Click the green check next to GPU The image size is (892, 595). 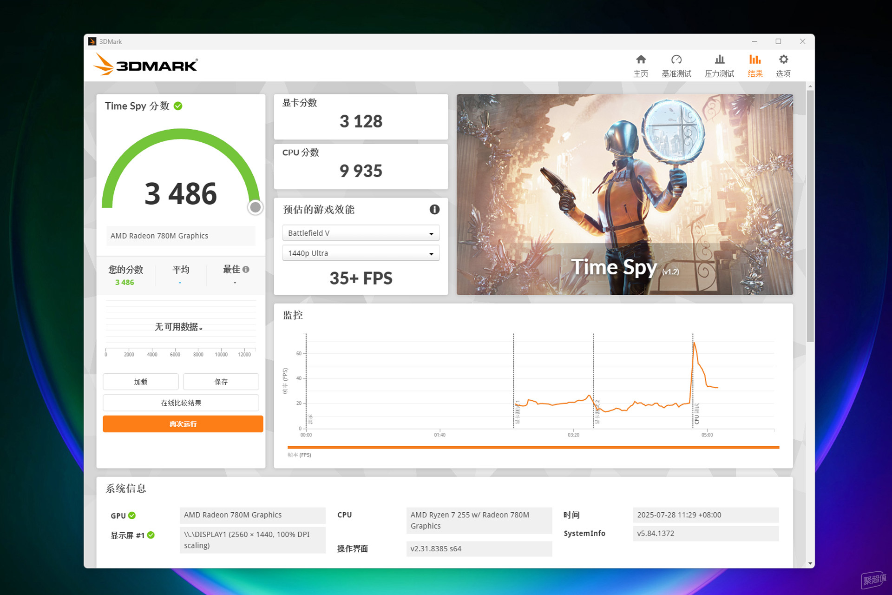pos(132,516)
